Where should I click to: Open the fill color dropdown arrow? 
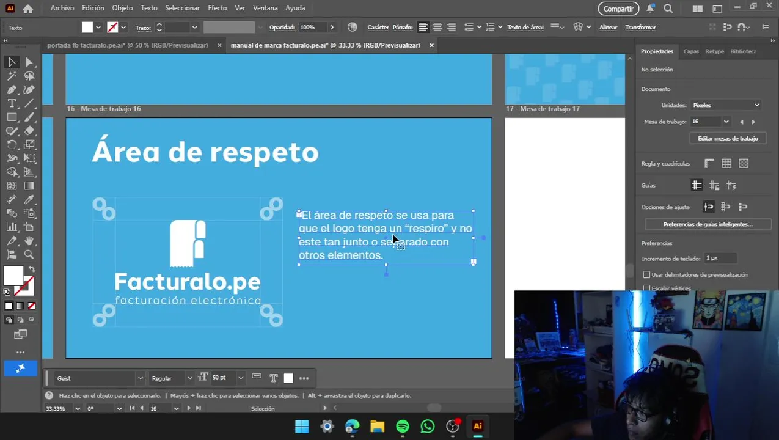98,27
